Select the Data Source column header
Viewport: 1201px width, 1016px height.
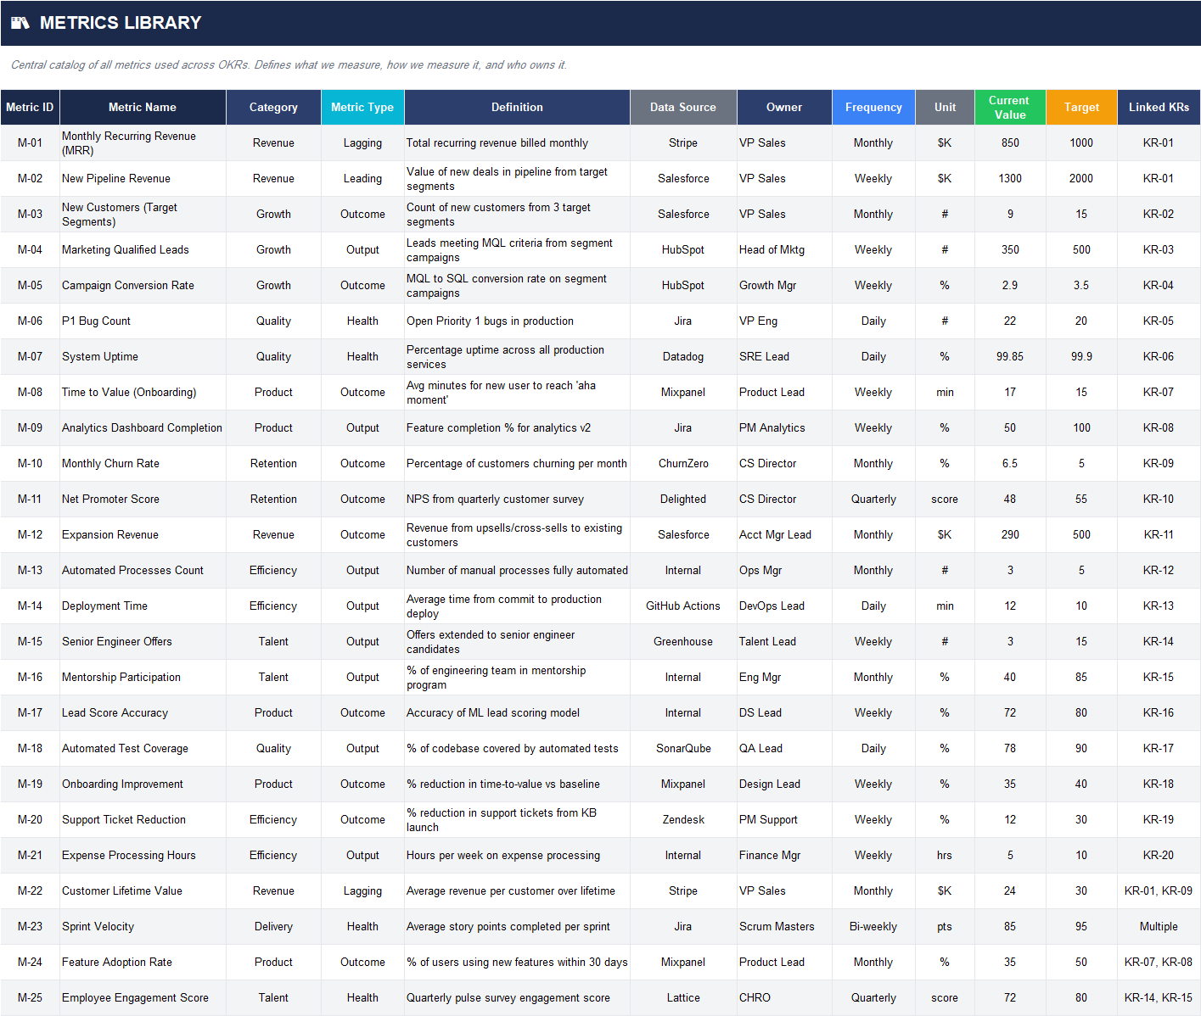pyautogui.click(x=683, y=107)
